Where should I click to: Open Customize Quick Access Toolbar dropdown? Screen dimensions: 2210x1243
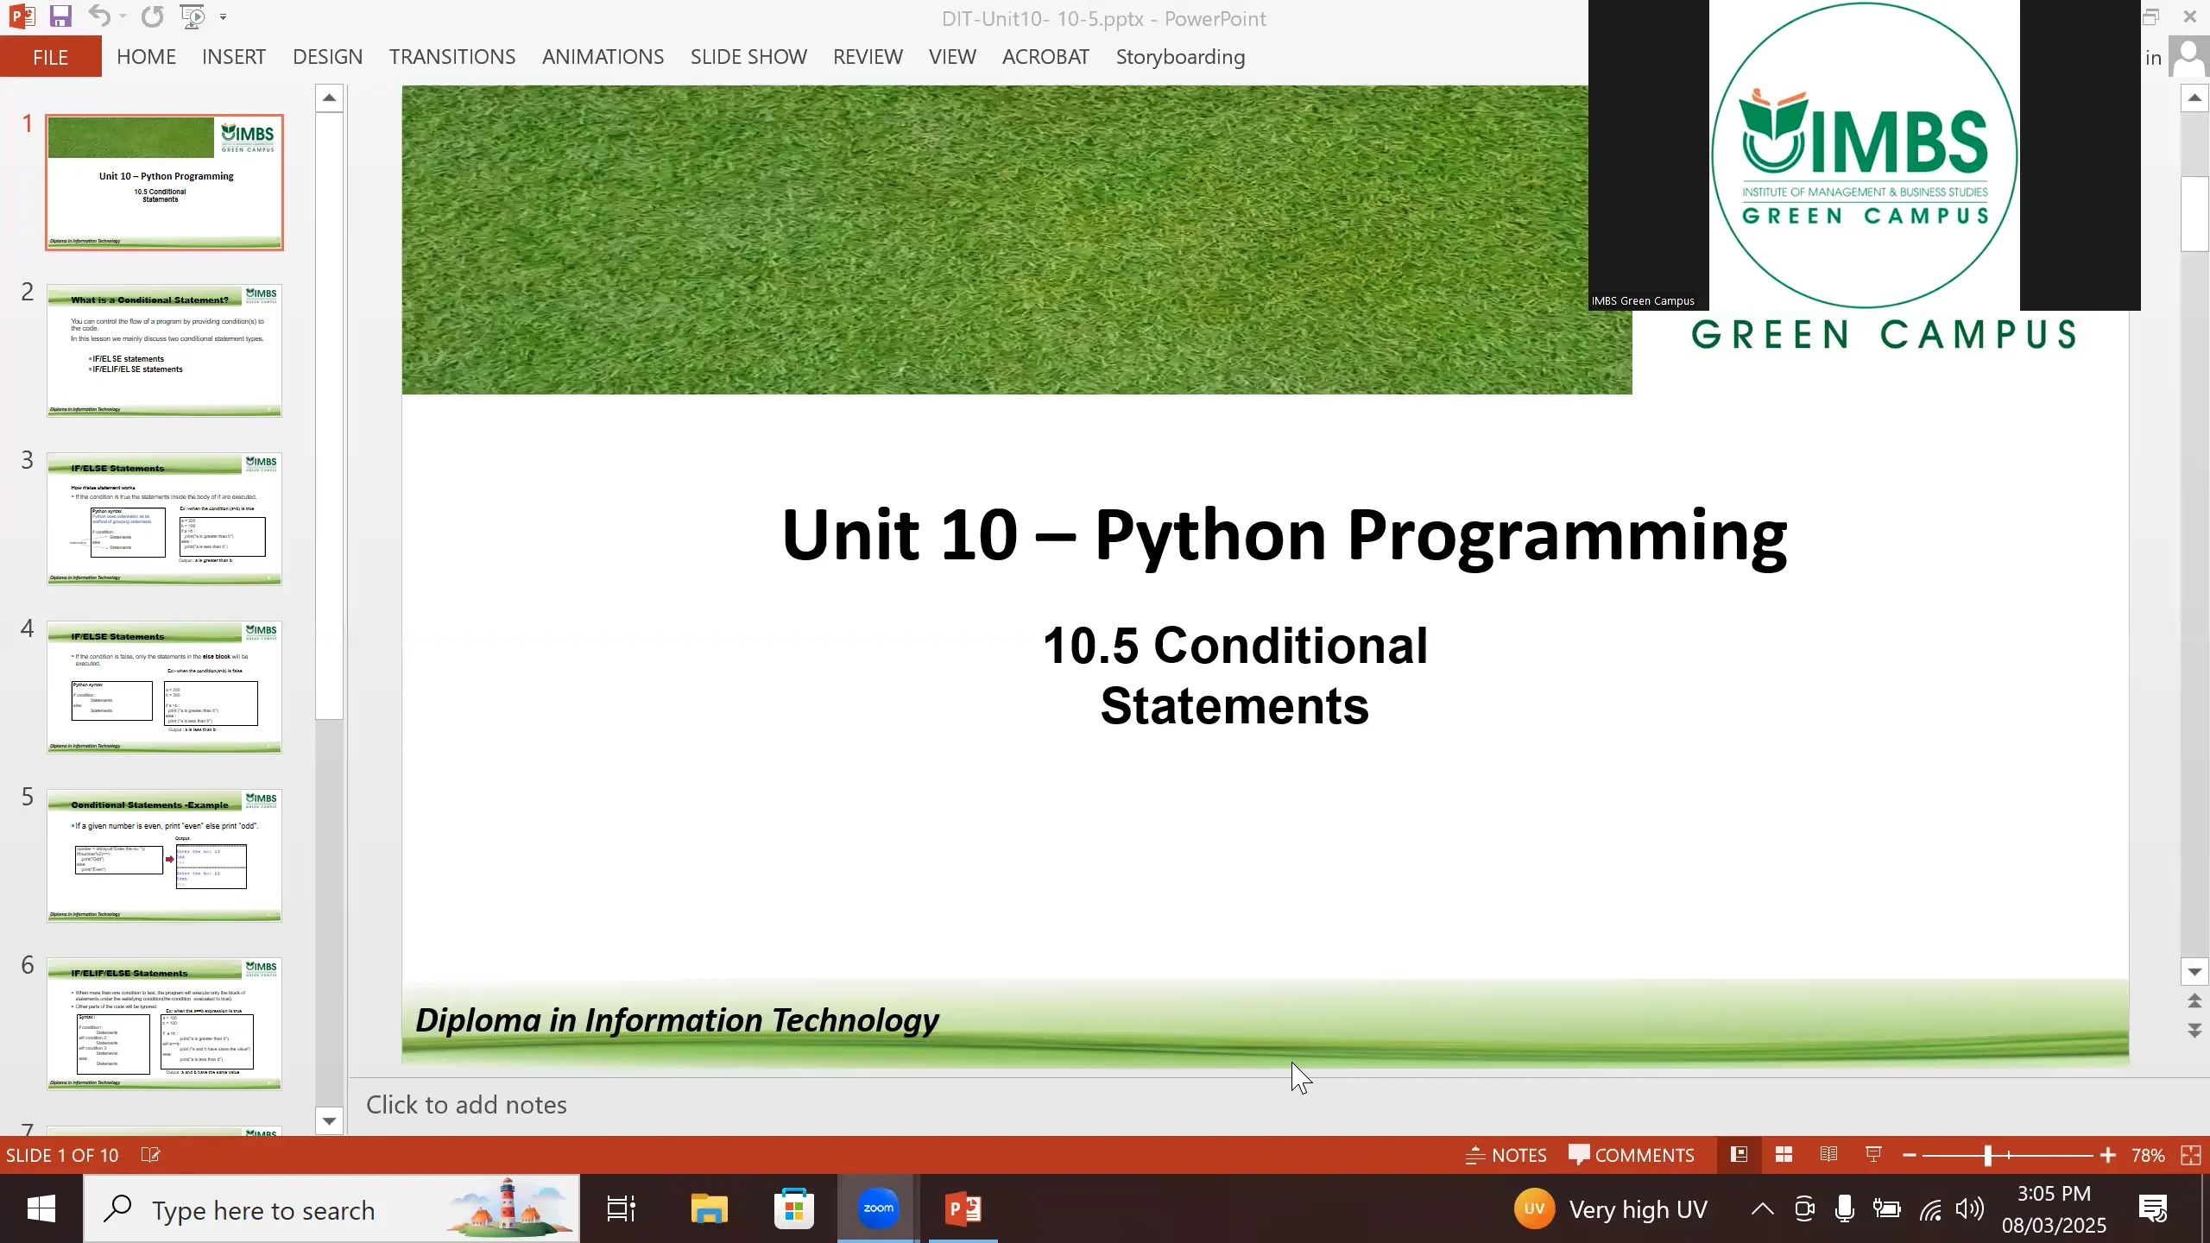coord(224,16)
